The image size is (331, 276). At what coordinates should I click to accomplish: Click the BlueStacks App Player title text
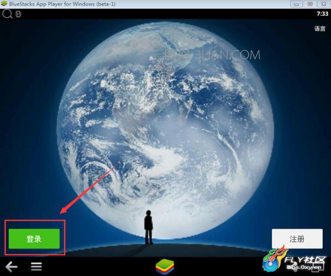tap(62, 4)
